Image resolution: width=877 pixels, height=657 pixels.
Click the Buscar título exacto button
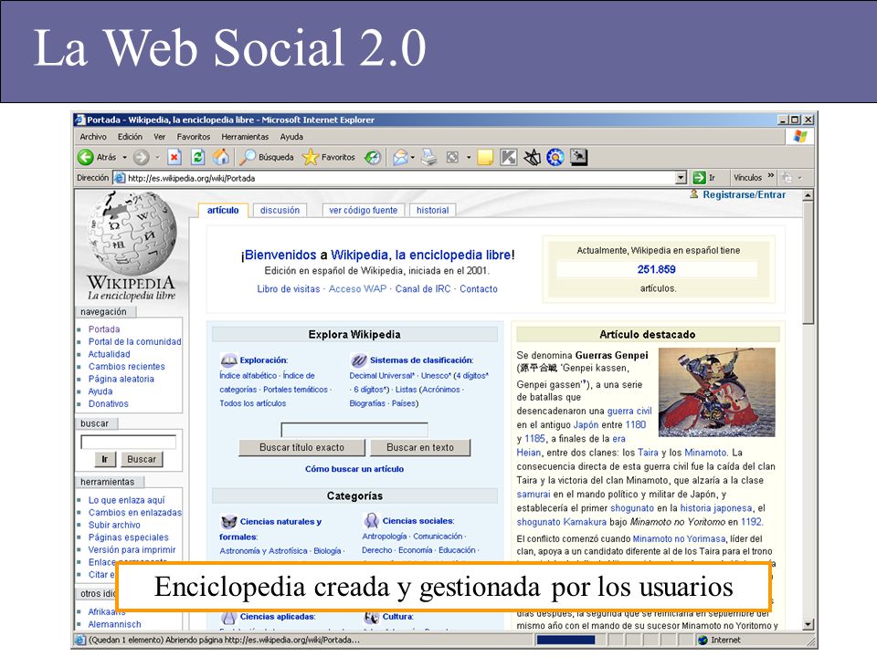pyautogui.click(x=301, y=447)
